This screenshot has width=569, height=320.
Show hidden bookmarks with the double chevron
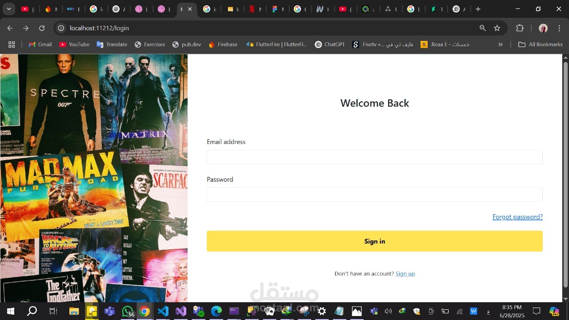pos(501,44)
